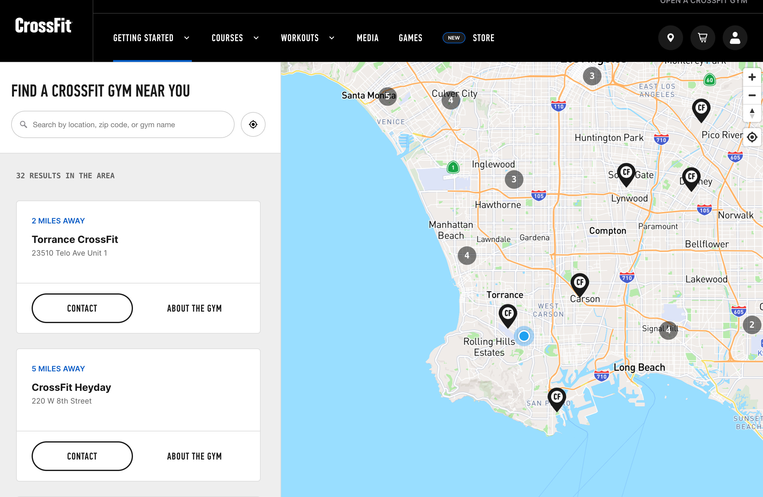Focus the location search field
Image resolution: width=763 pixels, height=497 pixels.
click(123, 124)
